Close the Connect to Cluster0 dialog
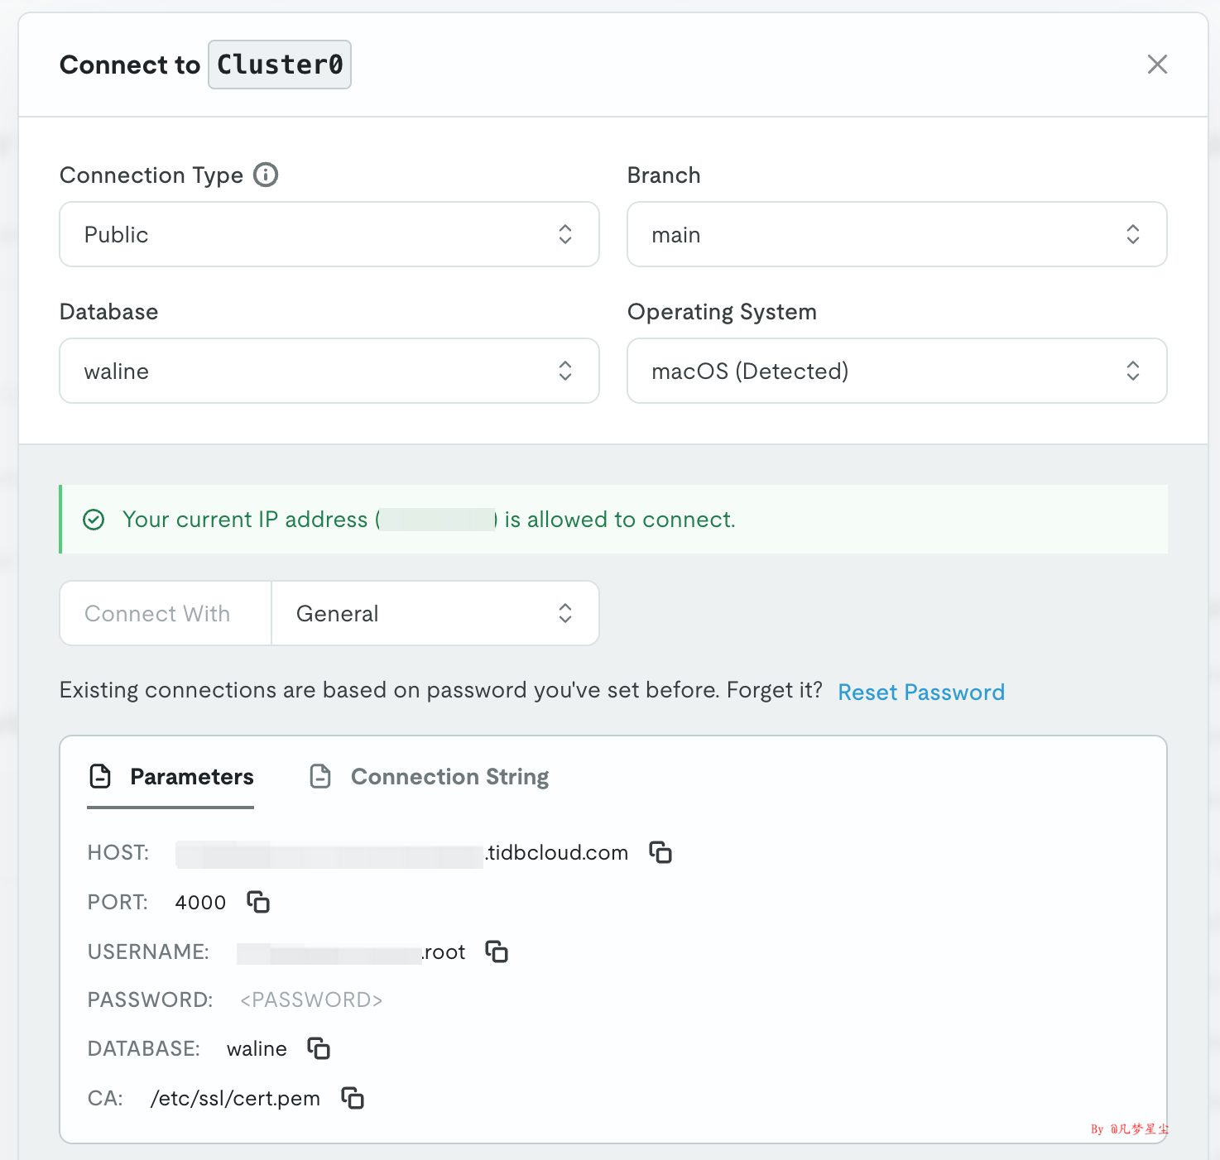The height and width of the screenshot is (1160, 1220). [1157, 65]
